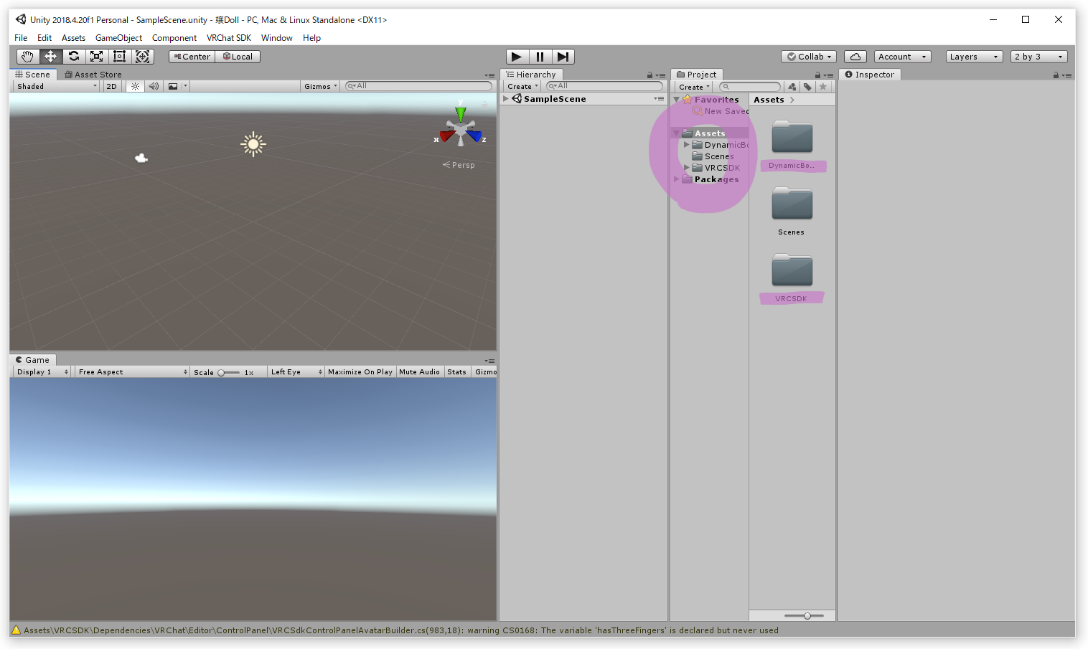The width and height of the screenshot is (1088, 649).
Task: Open the Game panel options menu icon
Action: tap(489, 361)
